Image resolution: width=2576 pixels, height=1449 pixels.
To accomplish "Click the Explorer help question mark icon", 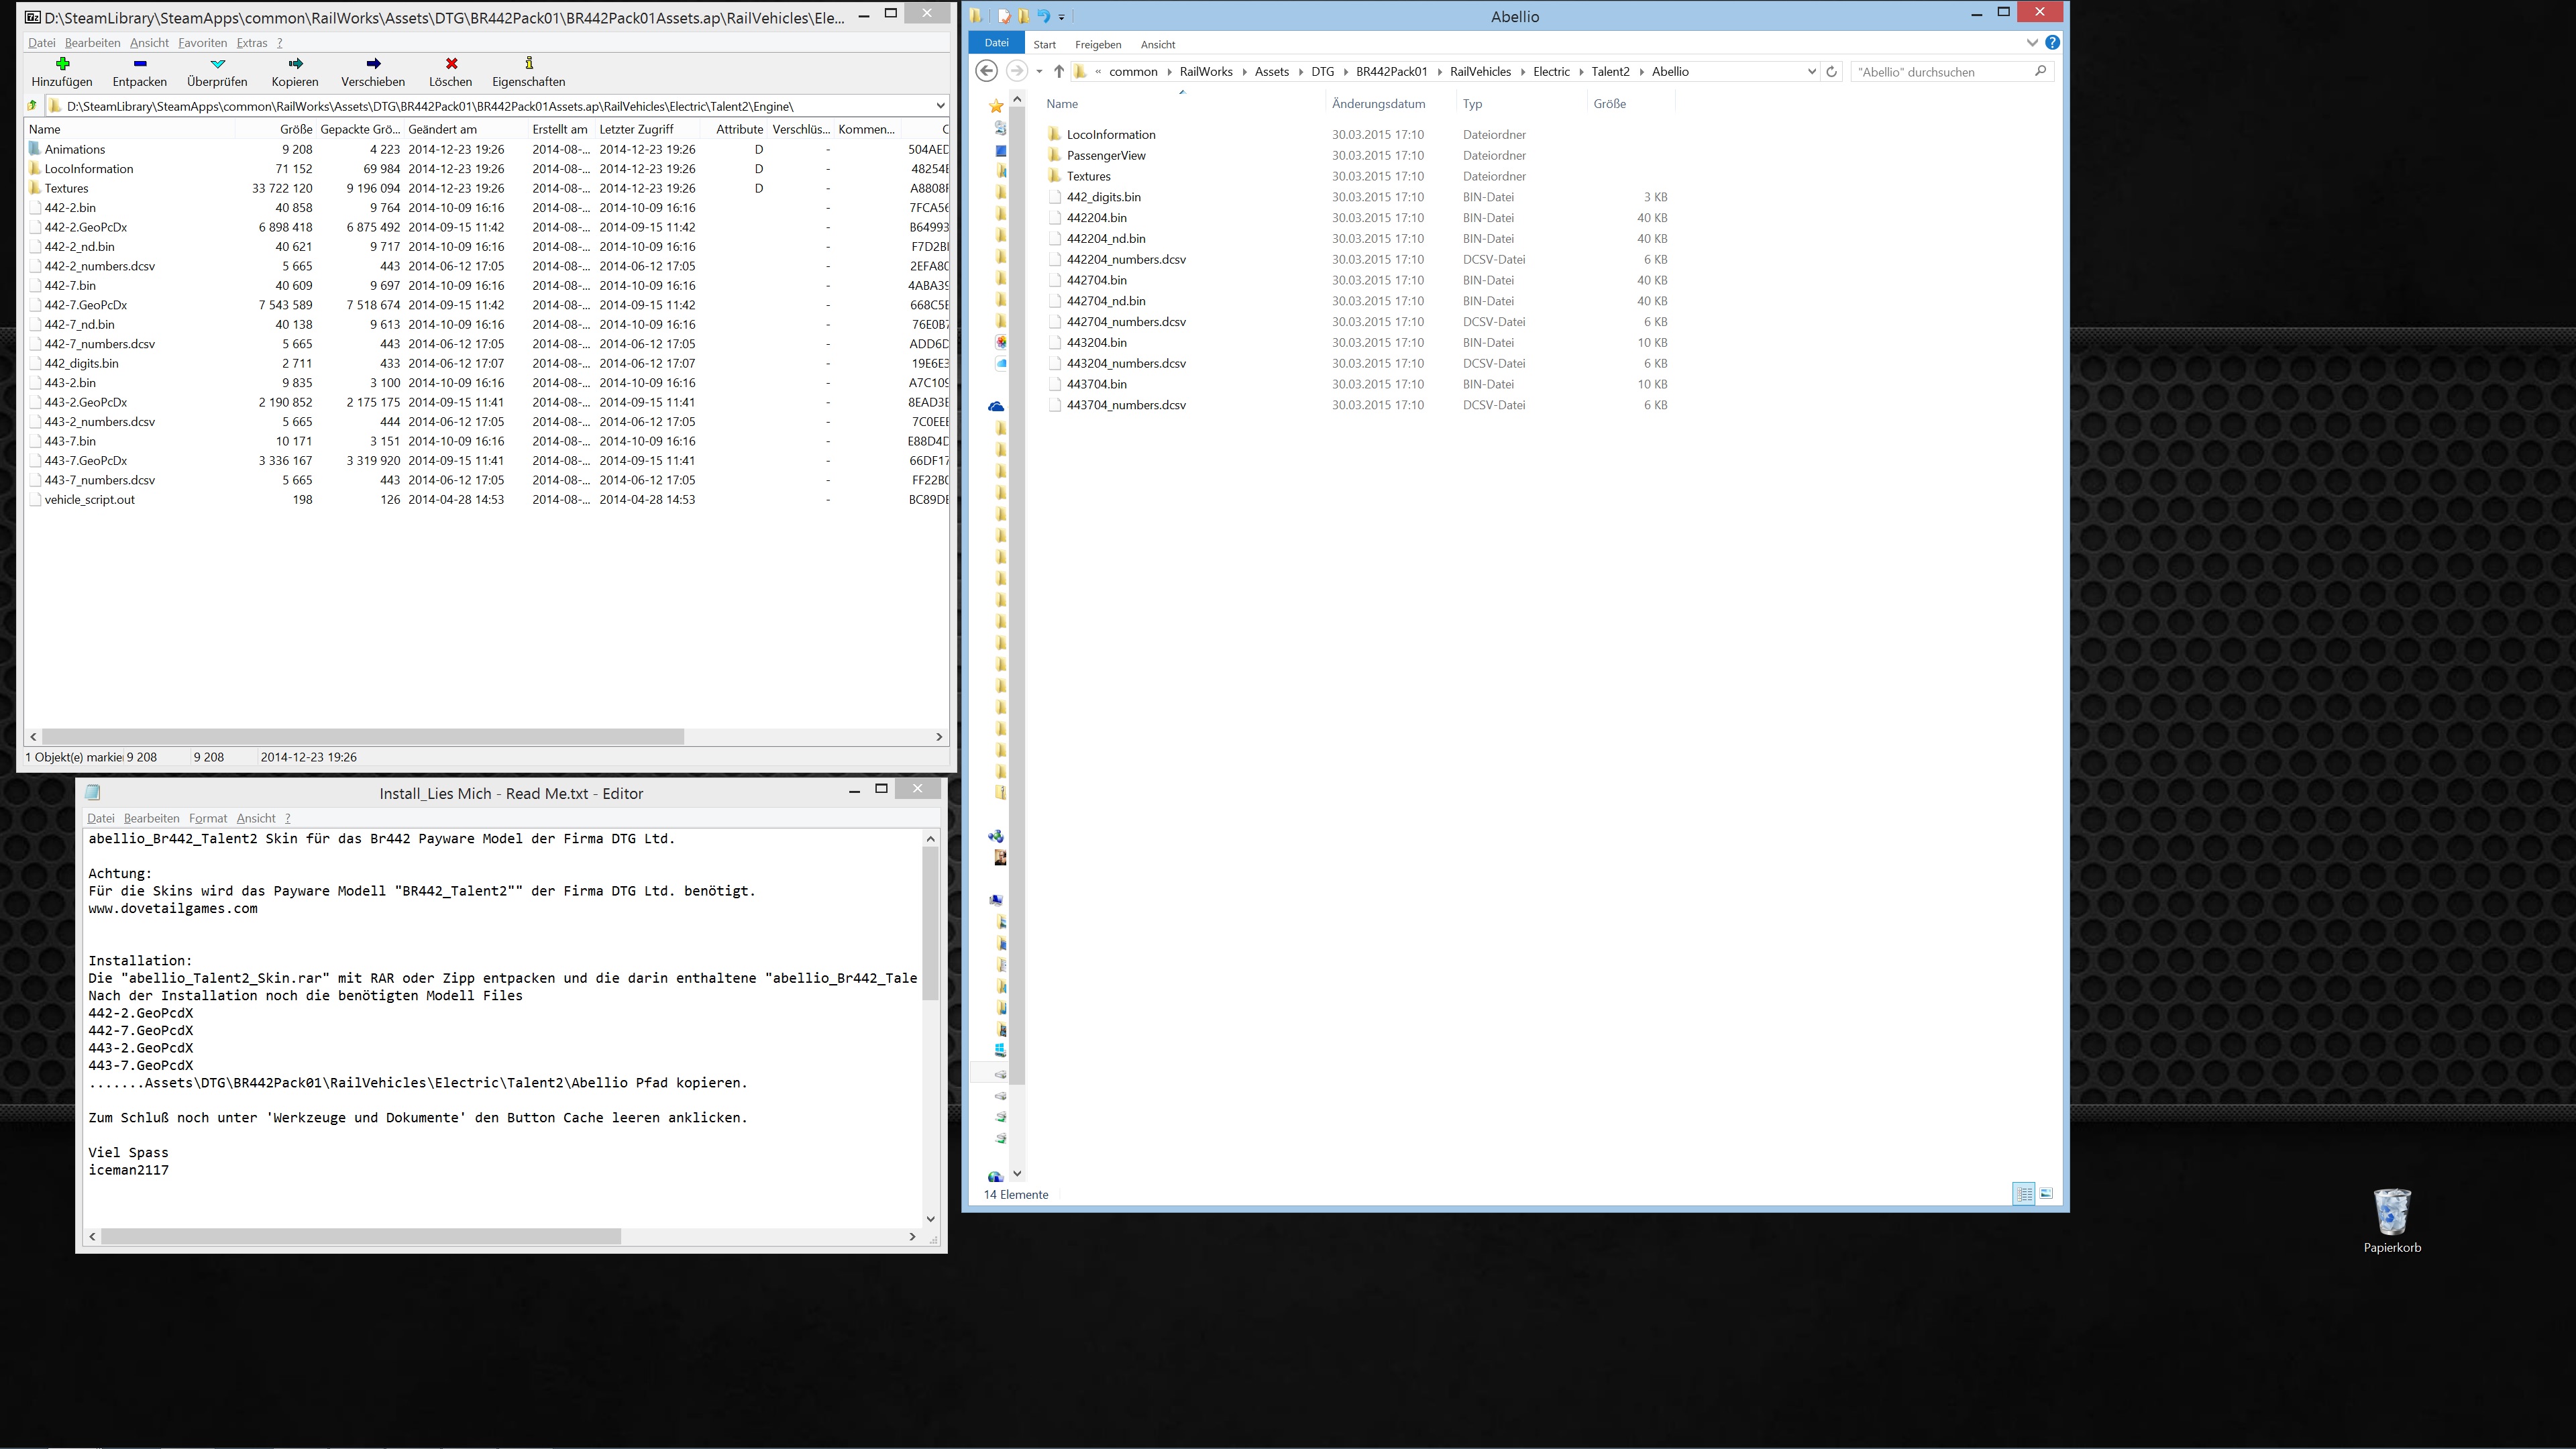I will click(2052, 43).
